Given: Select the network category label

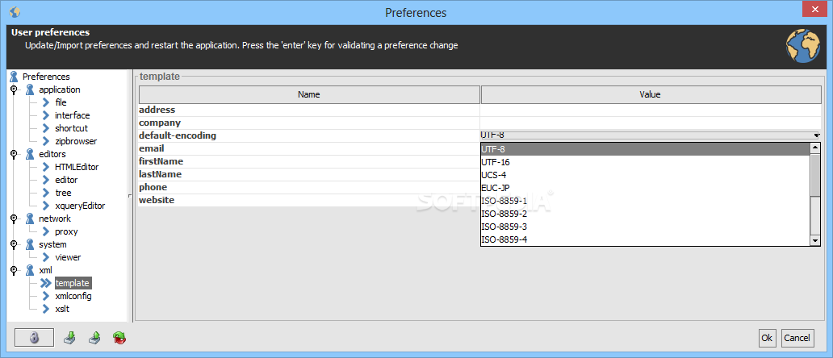Looking at the screenshot, I should point(55,219).
